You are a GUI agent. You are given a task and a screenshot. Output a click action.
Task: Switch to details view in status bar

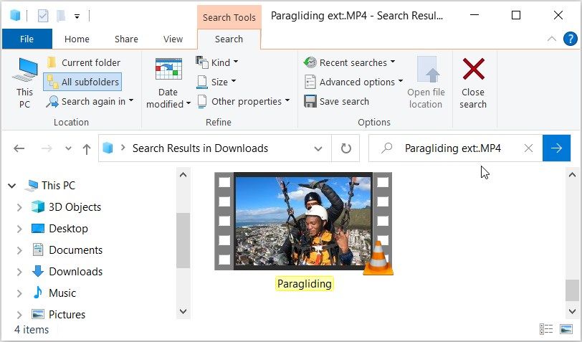pos(547,330)
